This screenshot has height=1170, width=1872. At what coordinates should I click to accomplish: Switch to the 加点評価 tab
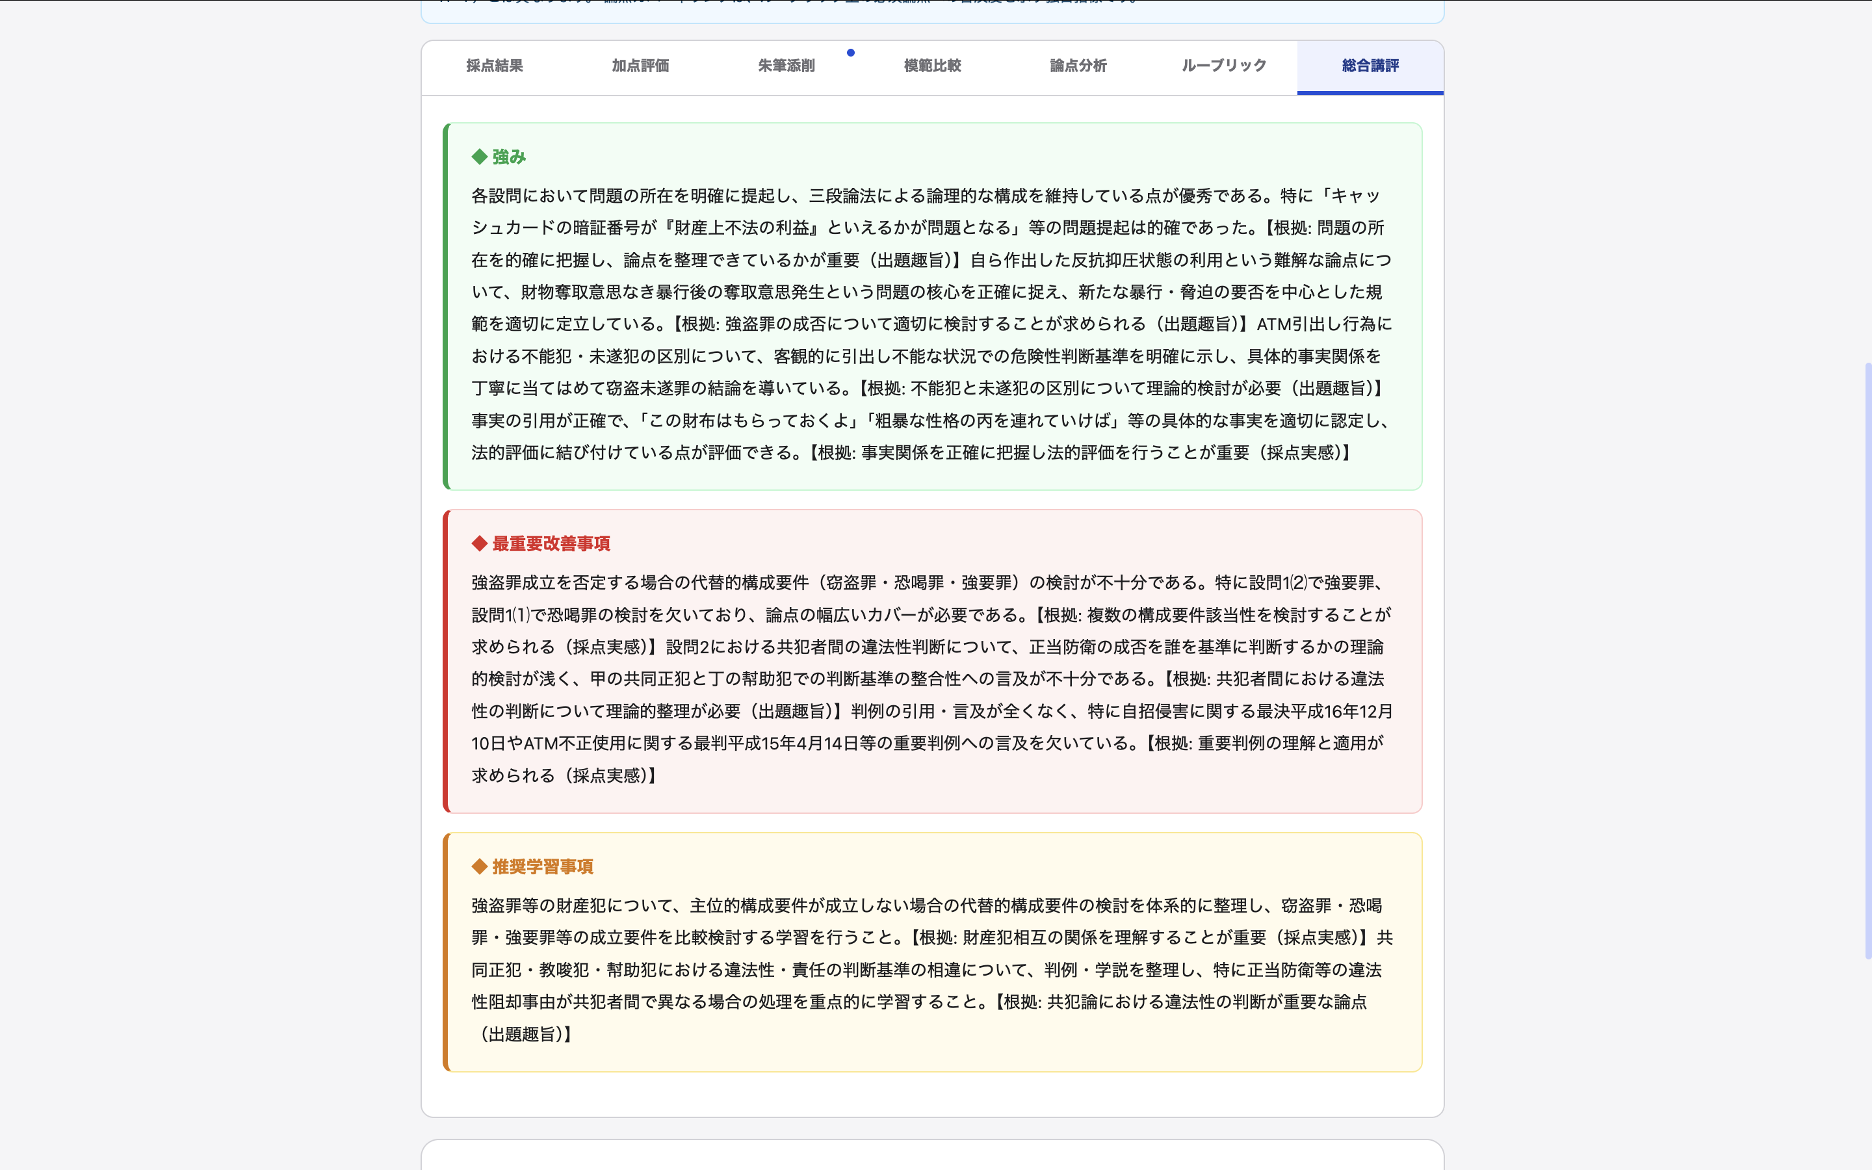[640, 66]
